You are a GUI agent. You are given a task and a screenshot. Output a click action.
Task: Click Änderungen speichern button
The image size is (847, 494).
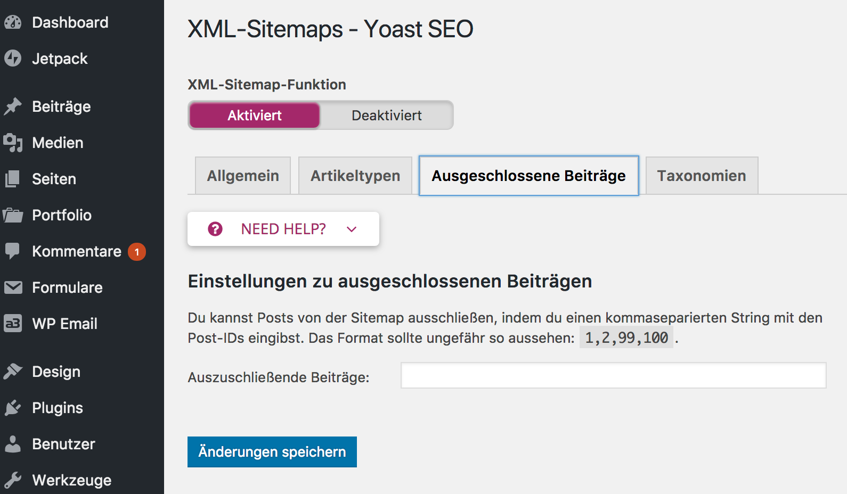click(272, 452)
